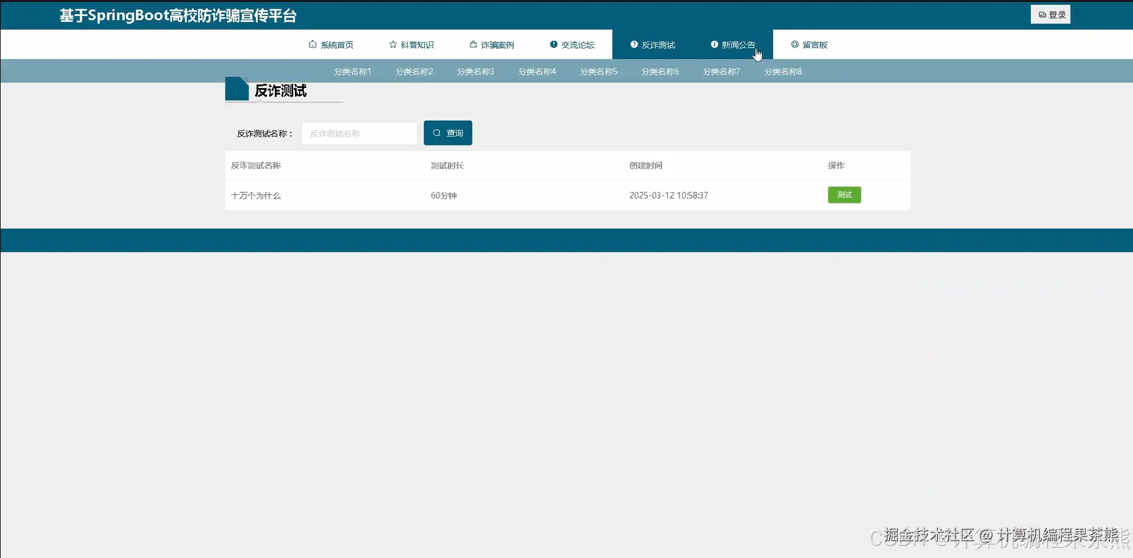Screen dimensions: 1133x558
Task: Open the 系统首页 menu label
Action: click(337, 45)
